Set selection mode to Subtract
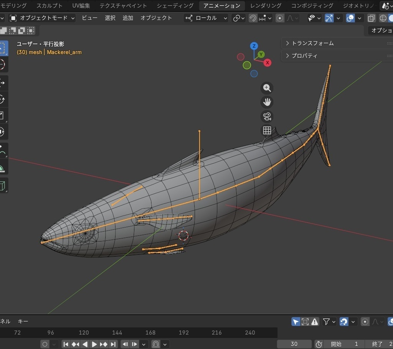 21,31
